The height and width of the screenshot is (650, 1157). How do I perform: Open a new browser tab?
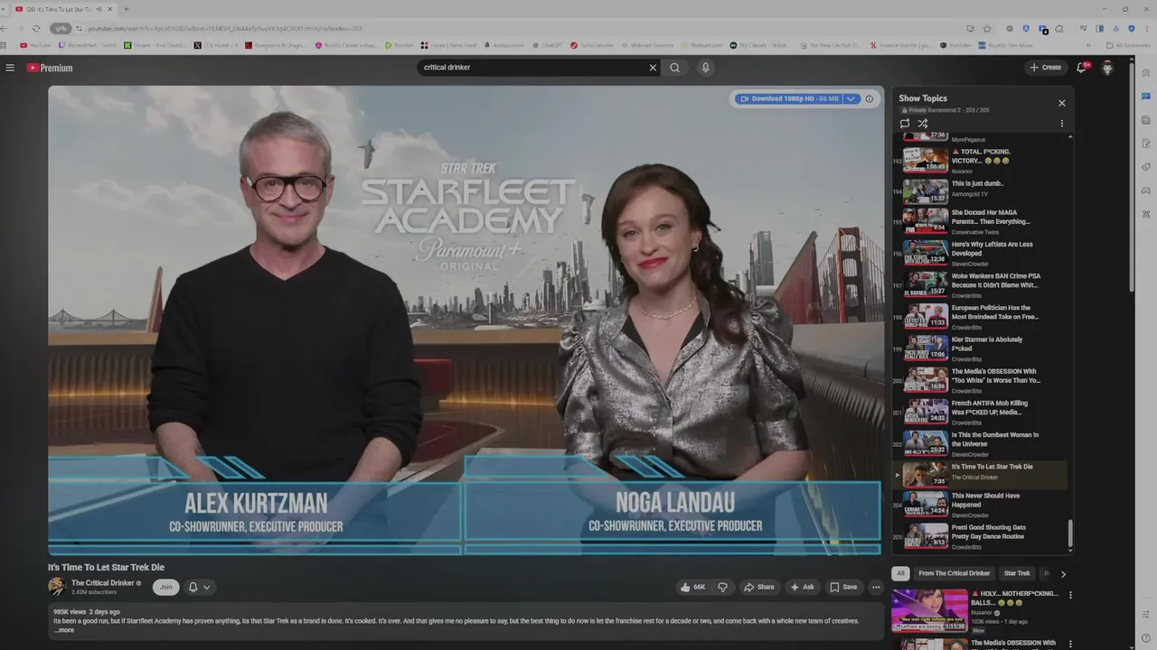point(126,9)
